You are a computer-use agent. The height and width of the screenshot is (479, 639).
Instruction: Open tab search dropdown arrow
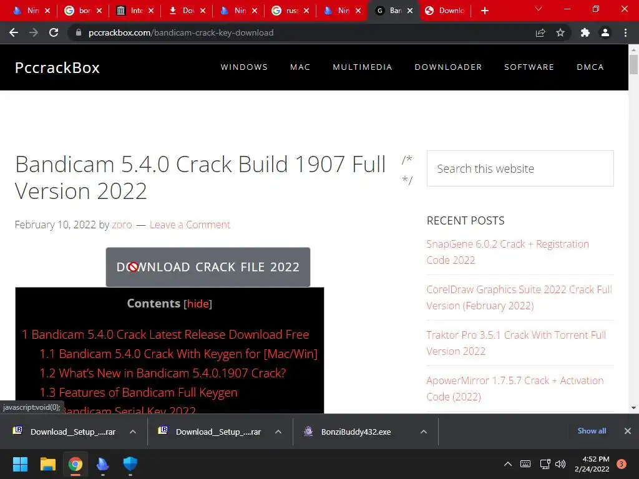tap(539, 9)
